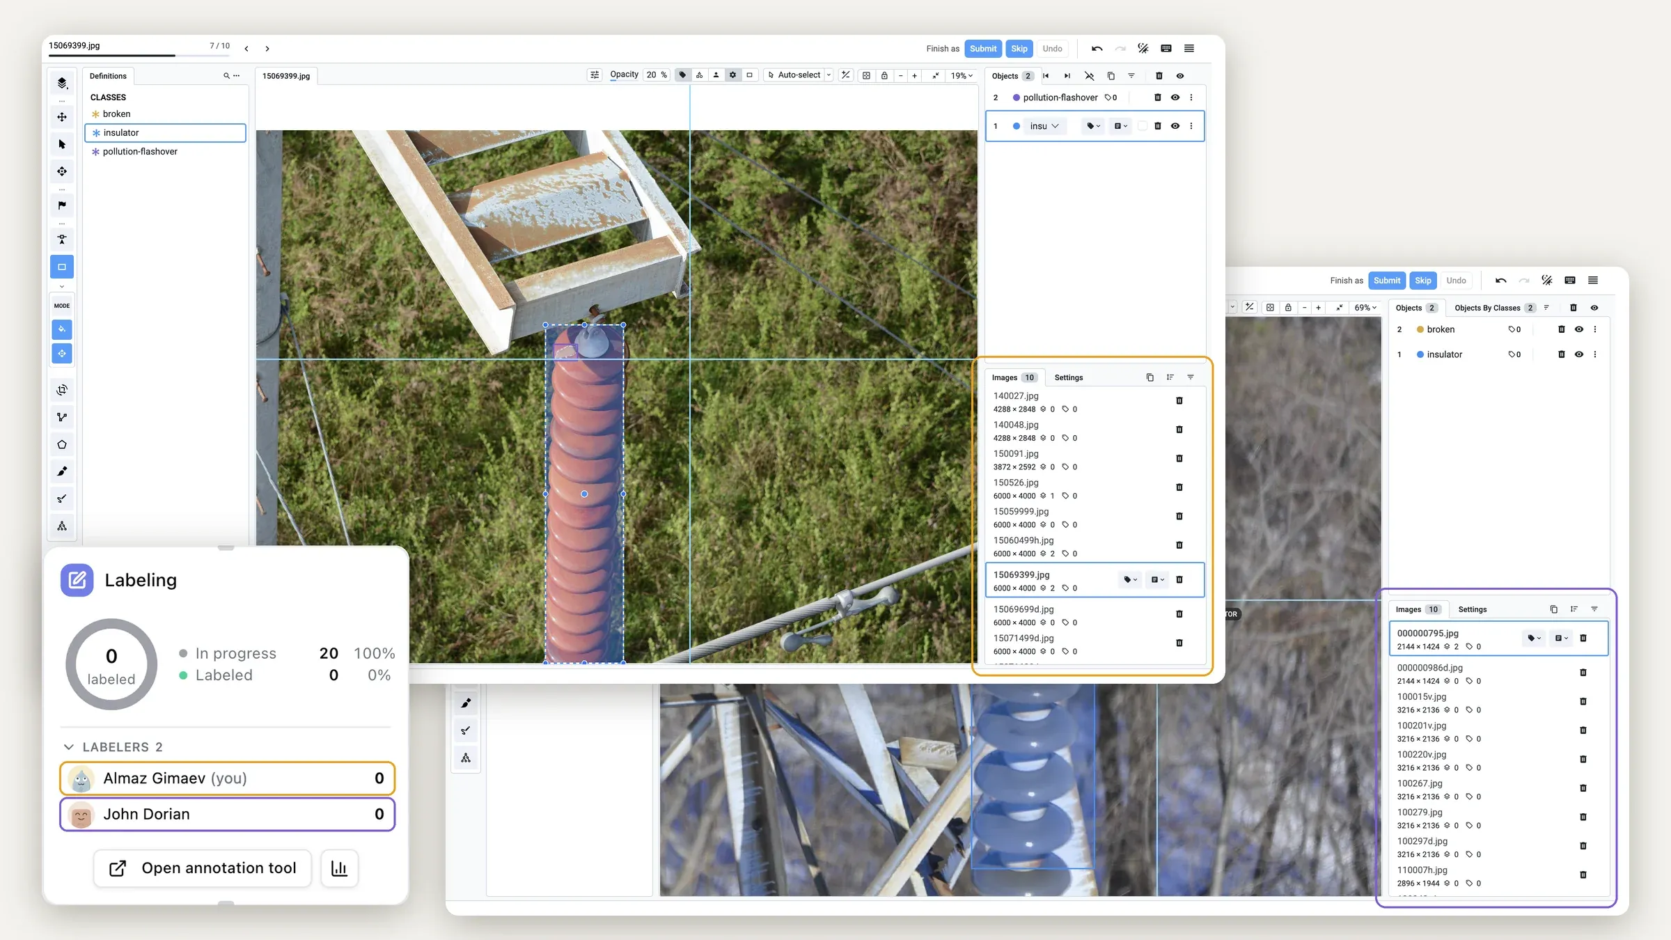Click the lock icon in canvas toolbar
1671x940 pixels.
[x=884, y=75]
